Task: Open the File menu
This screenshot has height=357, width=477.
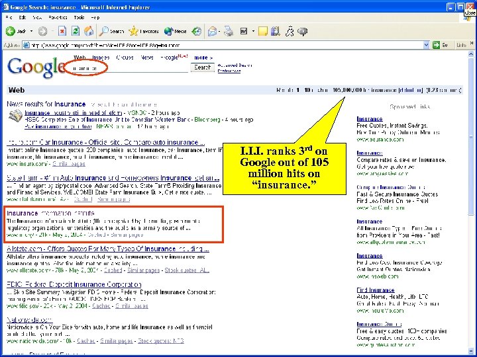Action: click(9, 18)
